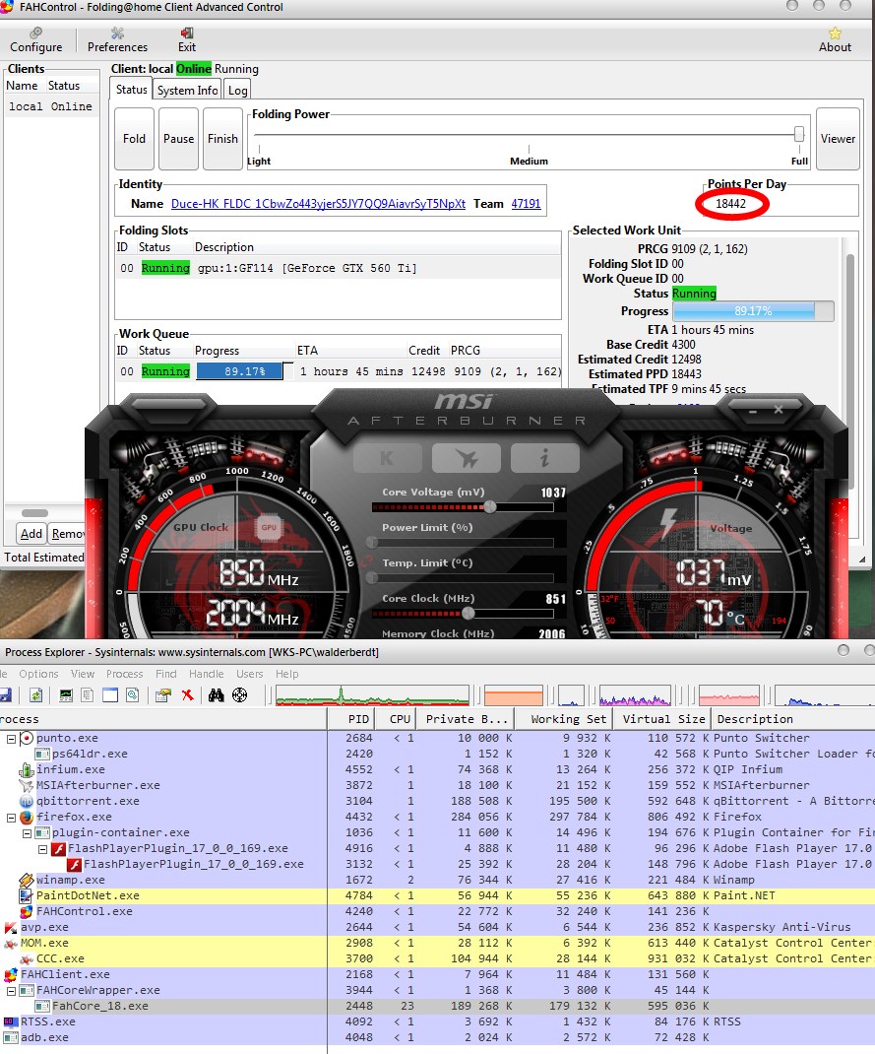Toggle lower pane toolbar icon
Viewport: 875px width, 1054px height.
(110, 695)
